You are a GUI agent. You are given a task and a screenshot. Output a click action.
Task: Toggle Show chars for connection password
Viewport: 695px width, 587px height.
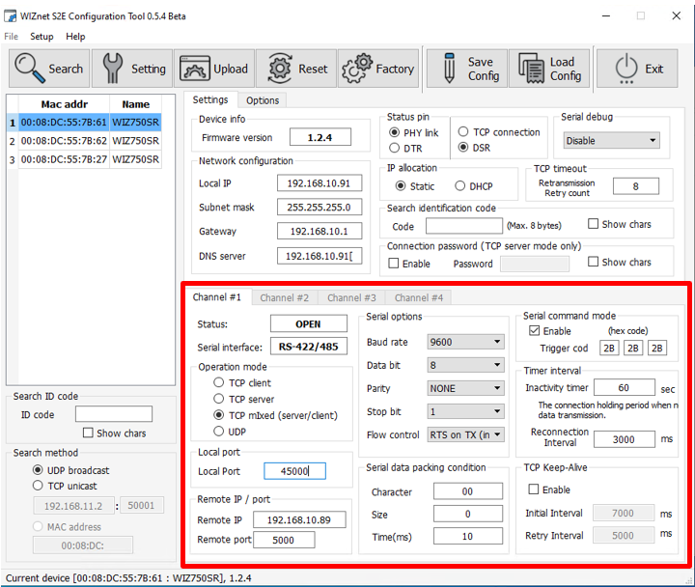coord(593,262)
